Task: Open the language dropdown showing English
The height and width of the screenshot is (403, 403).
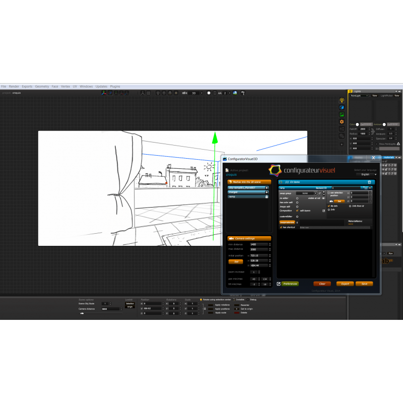Action: 367,174
